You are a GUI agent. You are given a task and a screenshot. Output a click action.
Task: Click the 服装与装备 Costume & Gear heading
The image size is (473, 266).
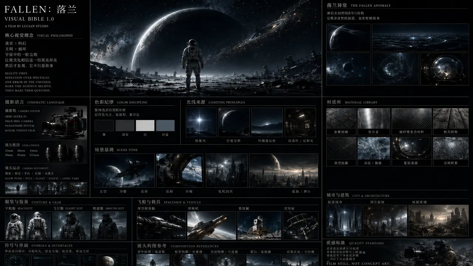[33, 202]
